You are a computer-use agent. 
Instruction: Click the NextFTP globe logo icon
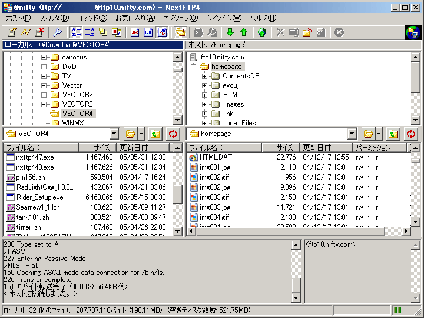tap(413, 32)
